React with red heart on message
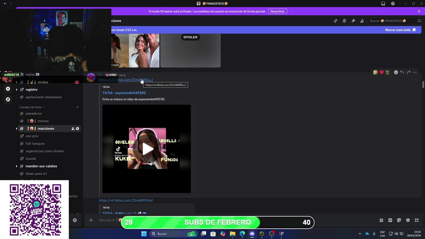This screenshot has width=425, height=239. (x=382, y=72)
